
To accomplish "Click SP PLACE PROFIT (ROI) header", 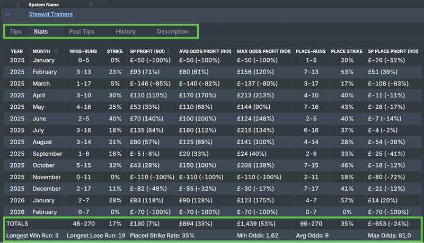I will click(x=393, y=51).
